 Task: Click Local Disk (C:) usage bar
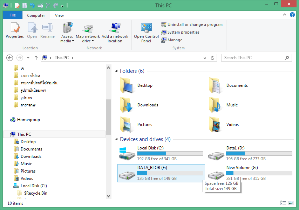[170, 153]
